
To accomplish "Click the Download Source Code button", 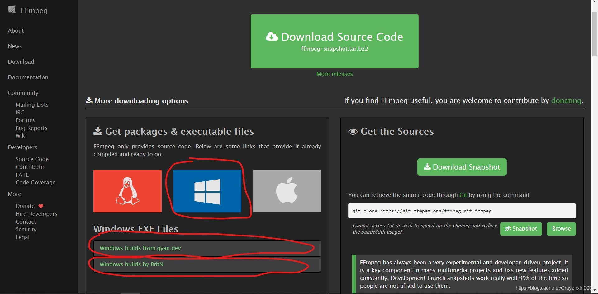I will (335, 41).
